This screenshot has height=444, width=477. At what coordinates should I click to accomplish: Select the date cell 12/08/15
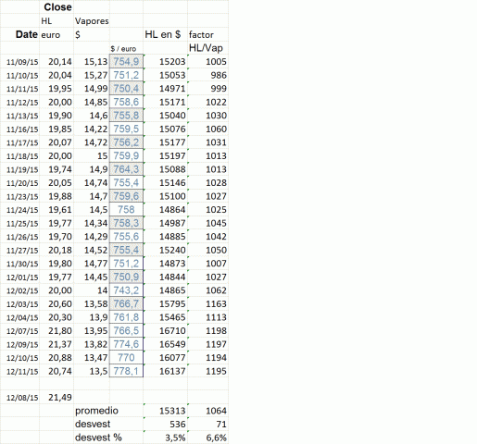[22, 398]
